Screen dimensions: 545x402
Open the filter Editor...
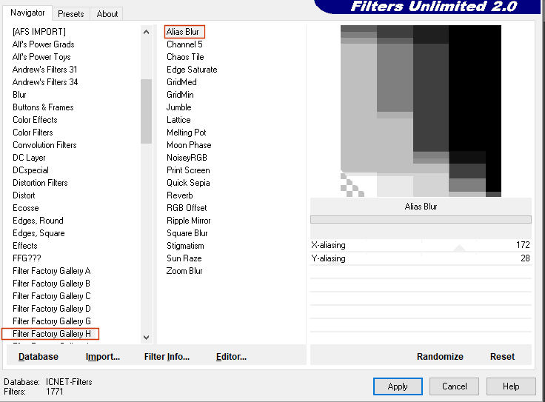[x=231, y=357]
